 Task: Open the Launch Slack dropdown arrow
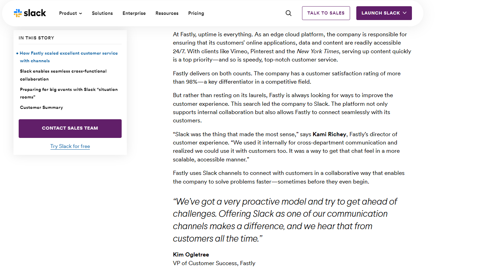(x=405, y=13)
